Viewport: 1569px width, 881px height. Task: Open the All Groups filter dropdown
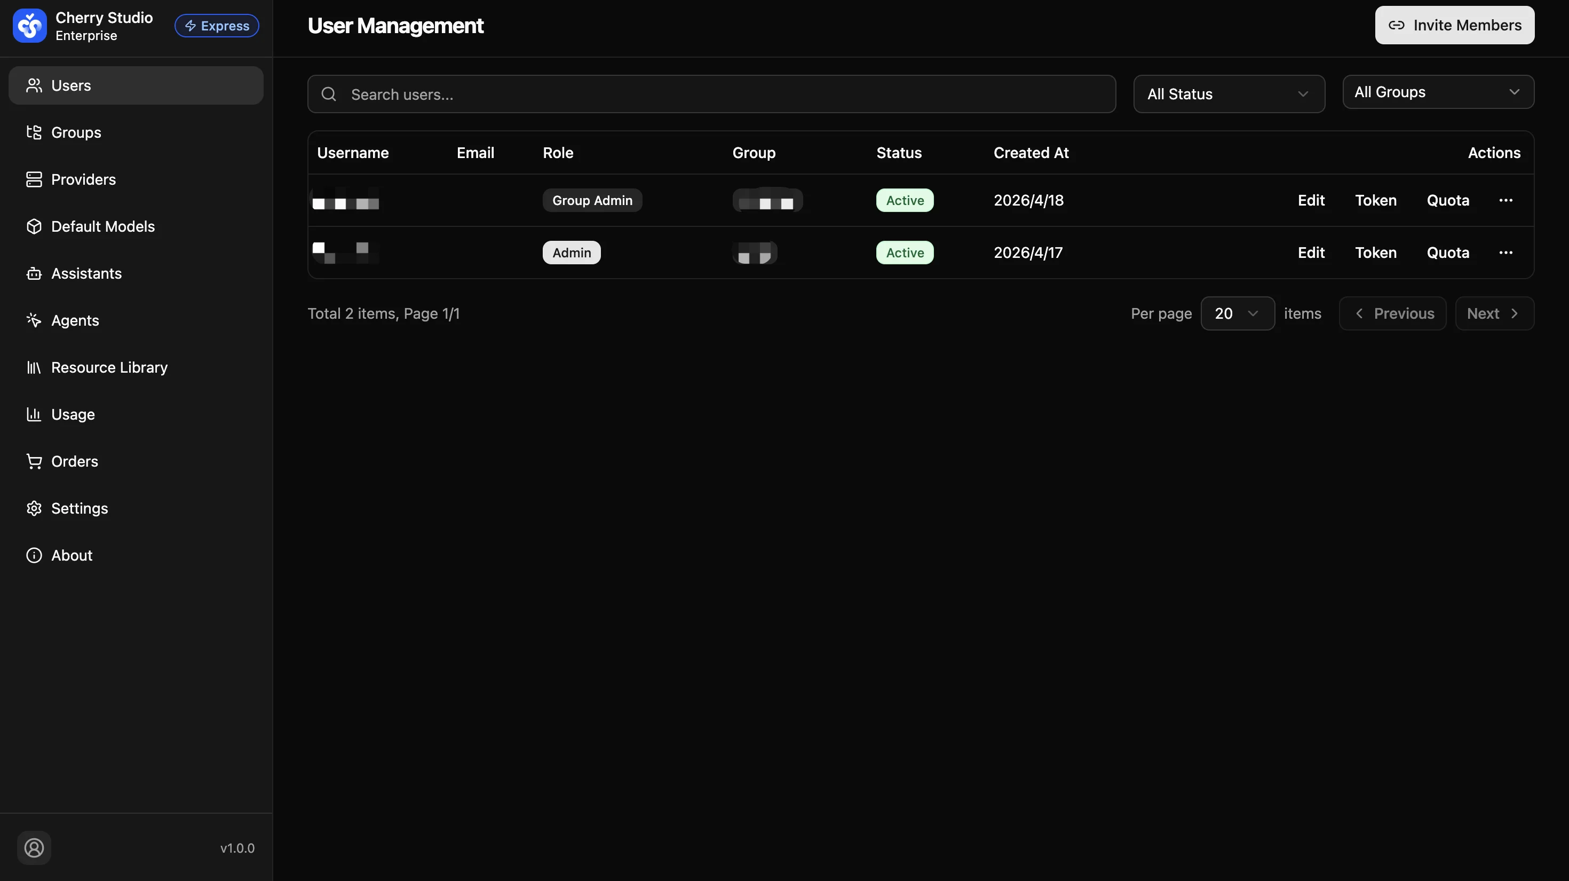tap(1438, 92)
